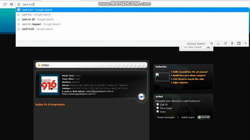Click the browser reload icon
Viewport: 250px width, 140px height.
click(5, 4)
